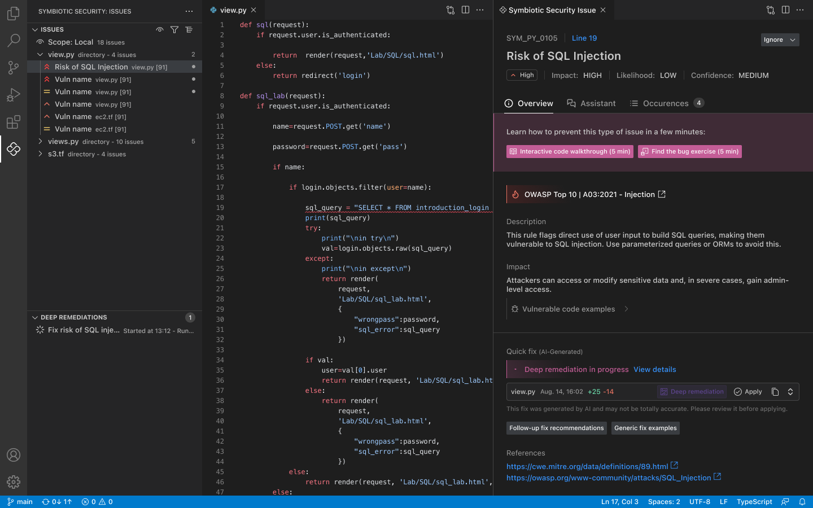Viewport: 813px width, 508px height.
Task: Toggle the eye visibility icon in Issues
Action: (160, 29)
